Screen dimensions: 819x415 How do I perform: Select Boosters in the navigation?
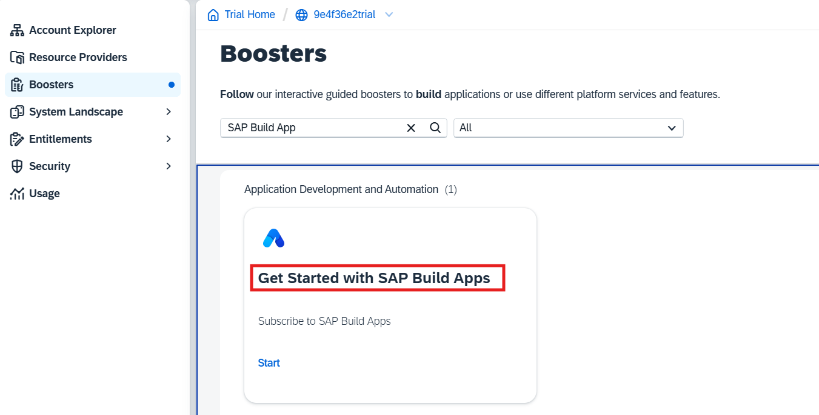[93, 85]
